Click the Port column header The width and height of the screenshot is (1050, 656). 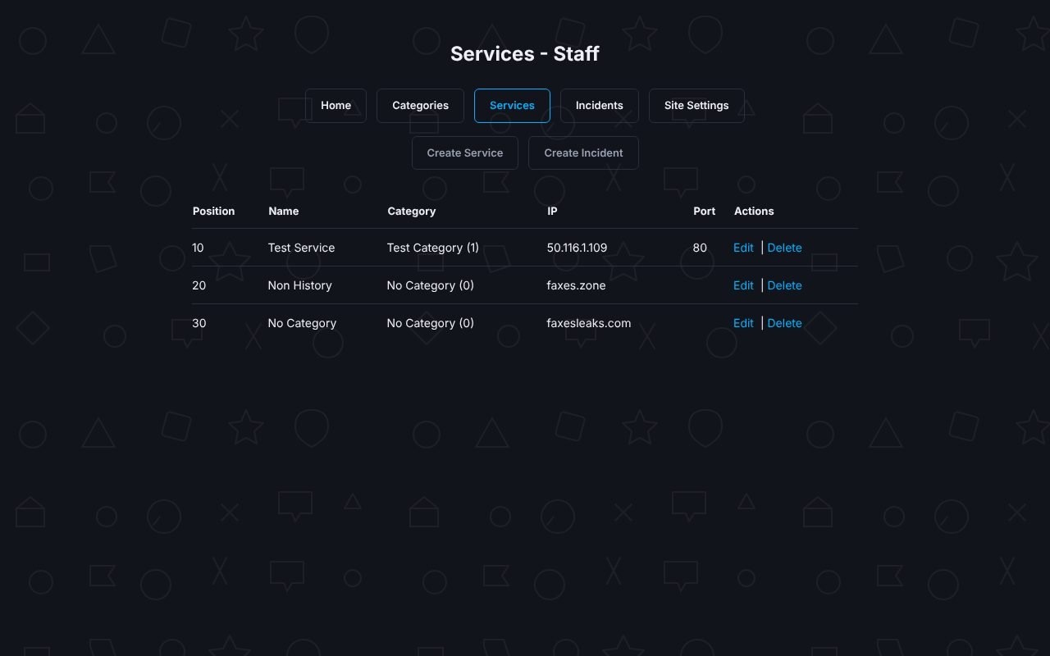(x=704, y=211)
